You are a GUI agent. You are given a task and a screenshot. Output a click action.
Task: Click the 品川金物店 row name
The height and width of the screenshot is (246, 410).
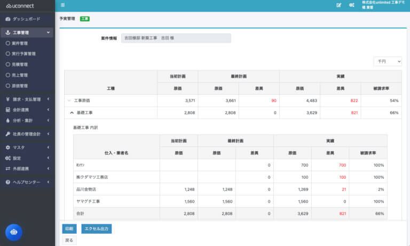click(x=86, y=190)
